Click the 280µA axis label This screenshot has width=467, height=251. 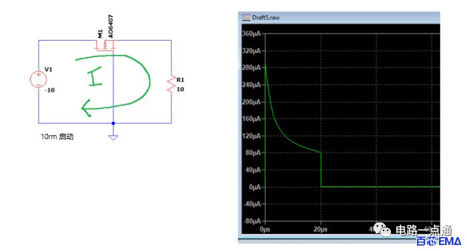click(x=252, y=67)
